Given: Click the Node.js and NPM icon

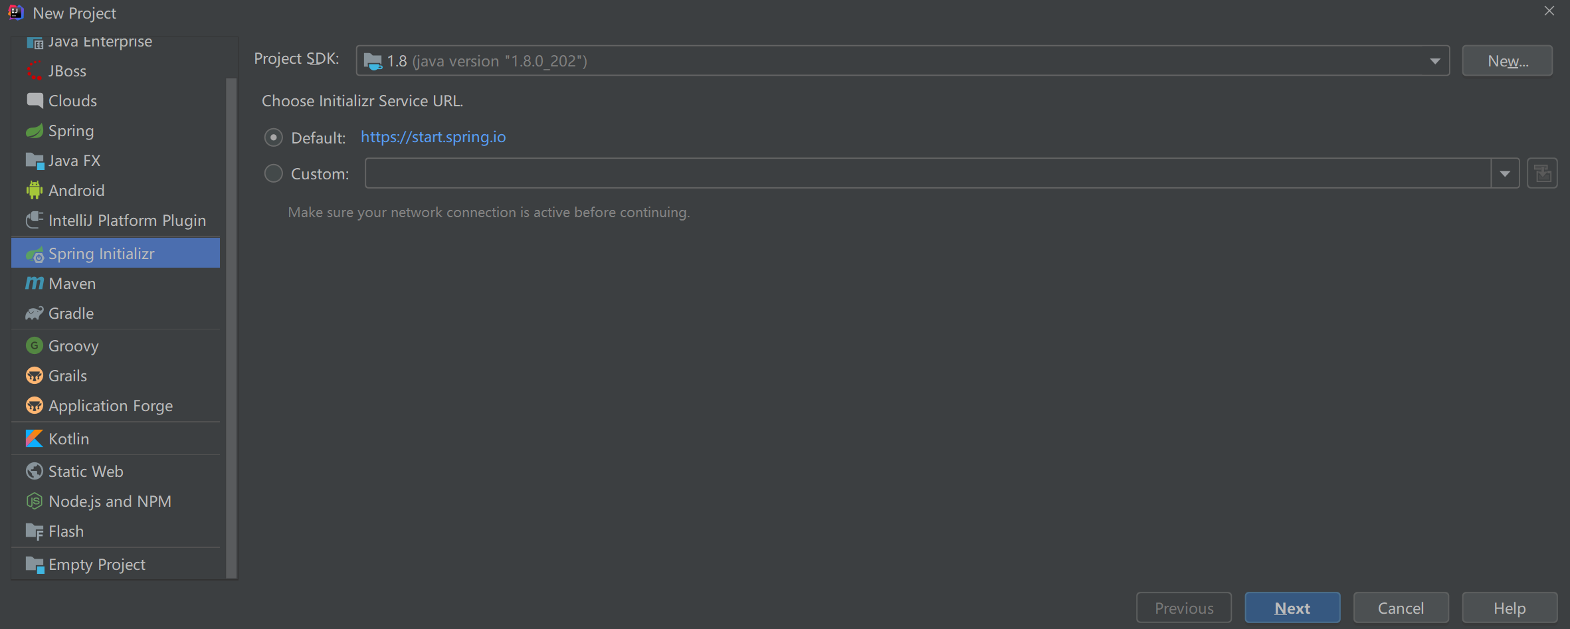Looking at the screenshot, I should coord(34,501).
